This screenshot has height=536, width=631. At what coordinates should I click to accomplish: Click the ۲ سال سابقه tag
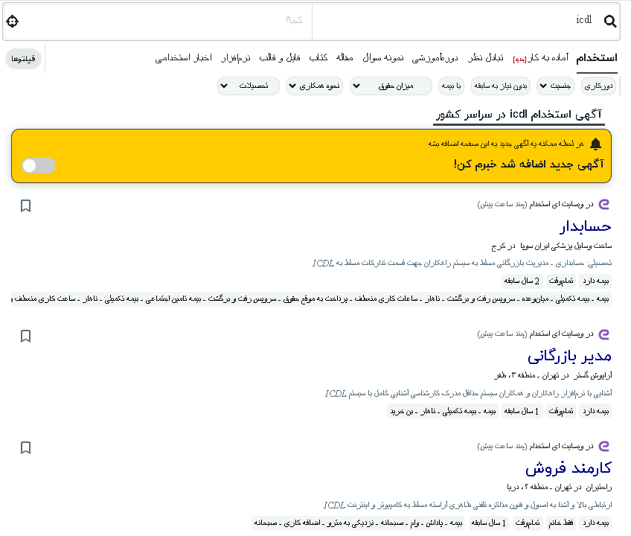click(x=522, y=281)
